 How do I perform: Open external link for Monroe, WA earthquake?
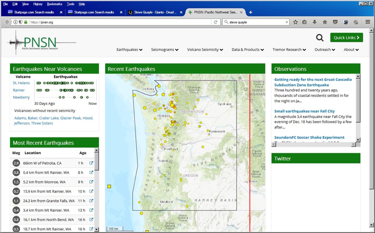point(91,182)
